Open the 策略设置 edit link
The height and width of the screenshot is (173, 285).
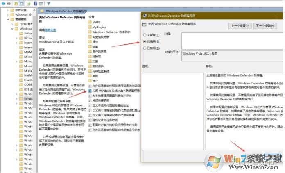click(x=50, y=30)
